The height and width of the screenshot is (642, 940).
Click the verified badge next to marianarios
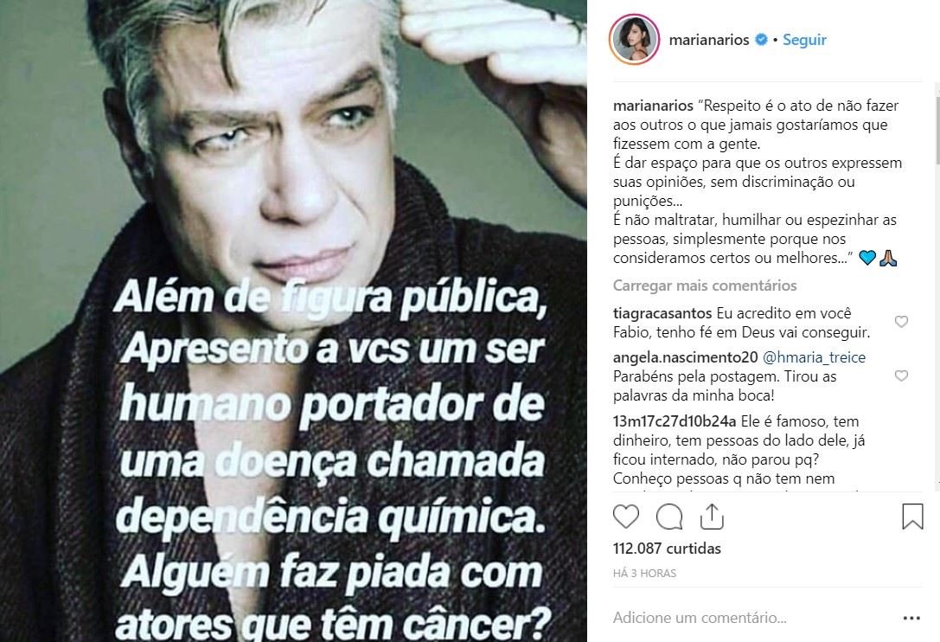click(x=761, y=40)
